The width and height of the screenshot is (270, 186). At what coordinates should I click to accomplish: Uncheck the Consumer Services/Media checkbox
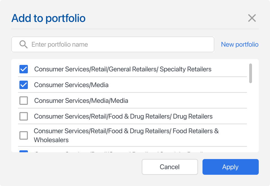pyautogui.click(x=24, y=85)
